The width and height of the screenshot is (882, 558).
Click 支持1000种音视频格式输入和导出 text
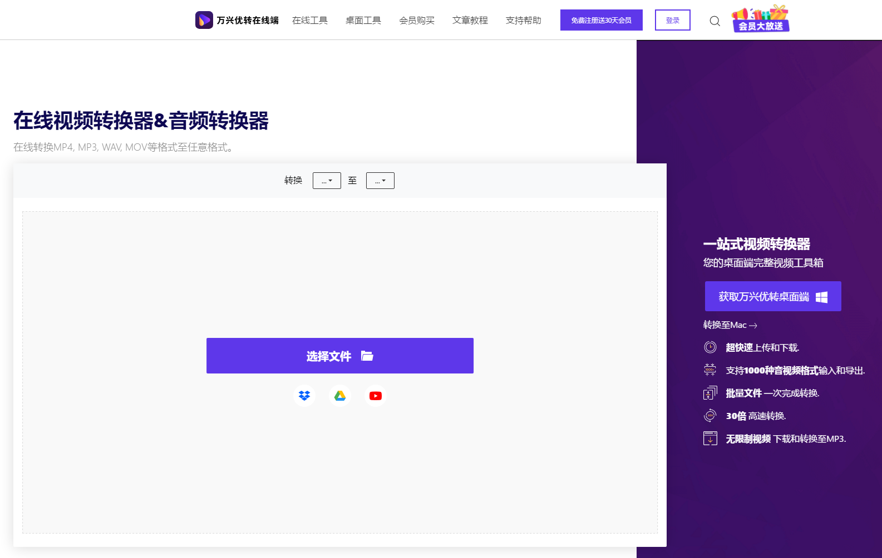coord(795,370)
